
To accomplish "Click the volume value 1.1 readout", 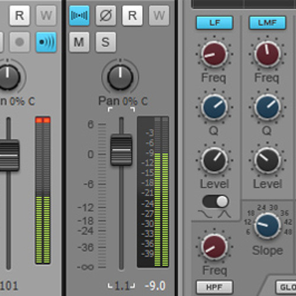I will (x=121, y=286).
